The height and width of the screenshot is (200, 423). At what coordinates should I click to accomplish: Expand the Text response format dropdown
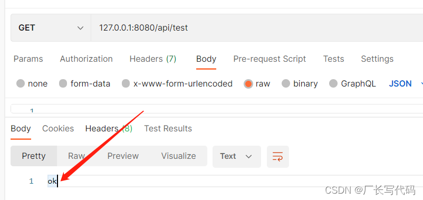pyautogui.click(x=237, y=157)
